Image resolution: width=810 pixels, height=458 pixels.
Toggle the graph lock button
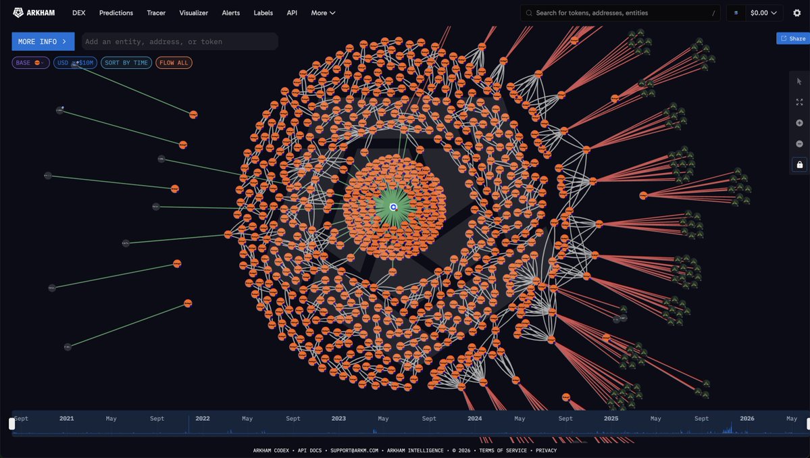pos(800,165)
